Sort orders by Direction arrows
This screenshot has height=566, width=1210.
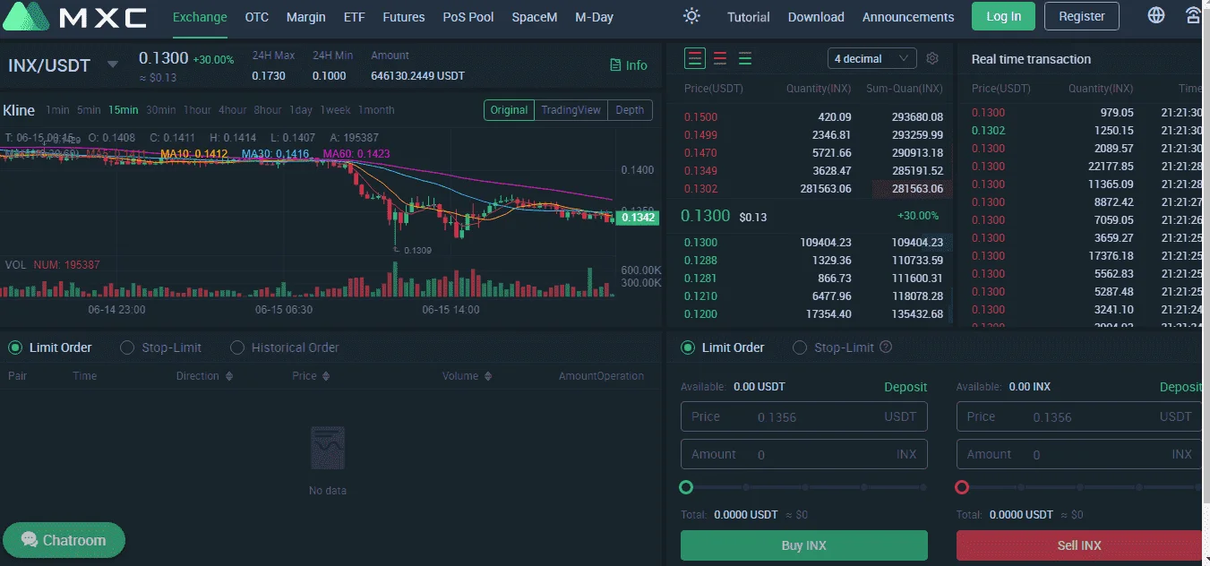coord(229,376)
